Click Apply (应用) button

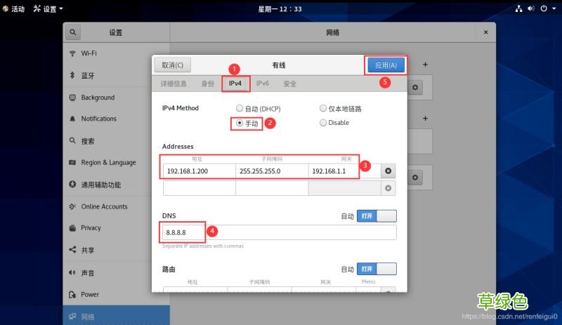pos(386,65)
